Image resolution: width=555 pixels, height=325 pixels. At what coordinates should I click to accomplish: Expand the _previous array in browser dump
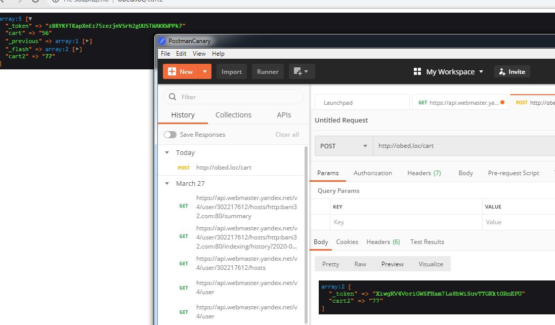pos(87,41)
